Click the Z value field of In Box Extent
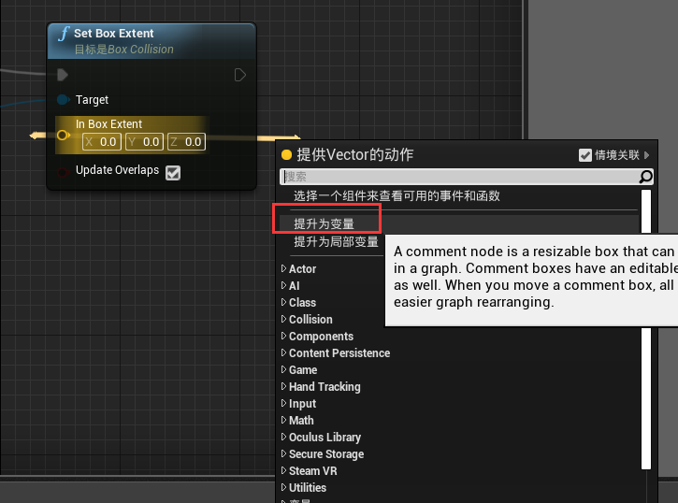The width and height of the screenshot is (678, 503). coord(186,142)
